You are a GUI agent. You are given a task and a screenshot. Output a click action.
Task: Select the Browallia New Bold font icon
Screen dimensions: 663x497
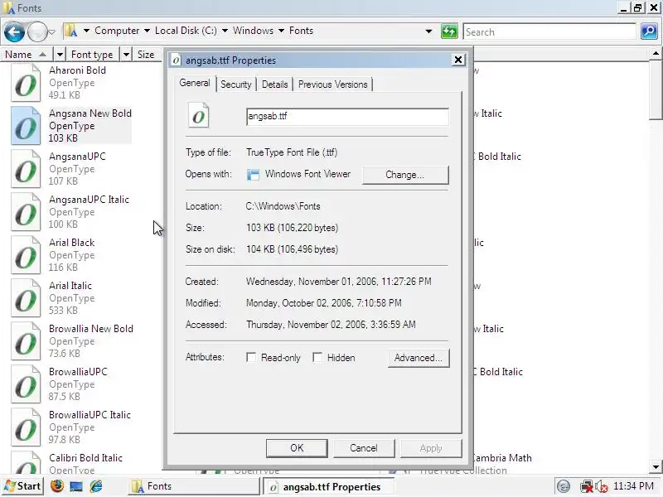(x=26, y=341)
